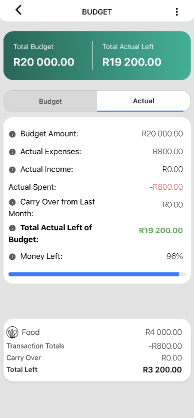This screenshot has height=418, width=194.
Task: Click the red Actual Spent -R800.00 value
Action: (166, 187)
